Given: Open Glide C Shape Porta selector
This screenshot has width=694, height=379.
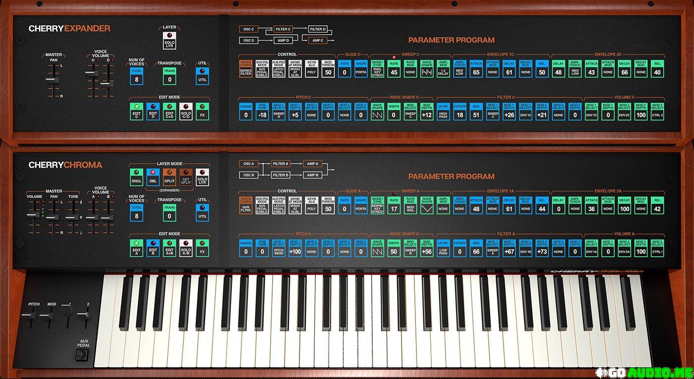Looking at the screenshot, I should tap(361, 69).
